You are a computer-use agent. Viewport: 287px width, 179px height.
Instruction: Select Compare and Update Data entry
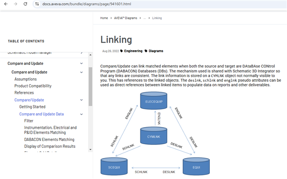pyautogui.click(x=42, y=114)
